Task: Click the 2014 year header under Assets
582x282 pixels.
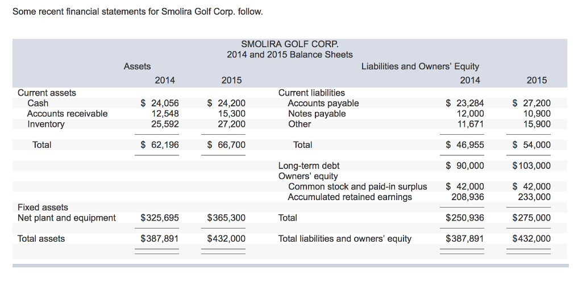Action: point(165,80)
